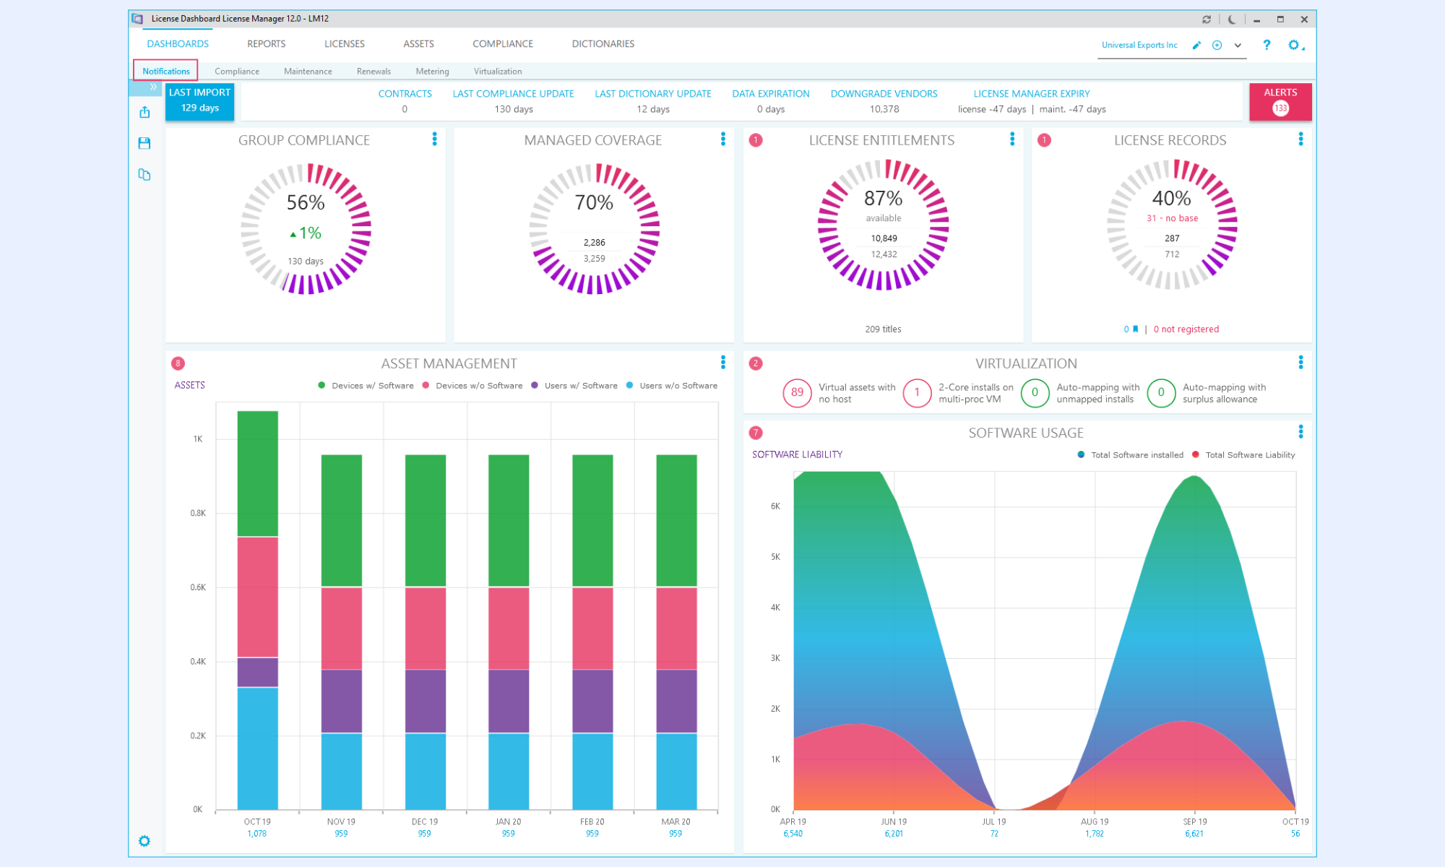Image resolution: width=1445 pixels, height=867 pixels.
Task: Click Universal Exports Inc company name
Action: [1139, 45]
